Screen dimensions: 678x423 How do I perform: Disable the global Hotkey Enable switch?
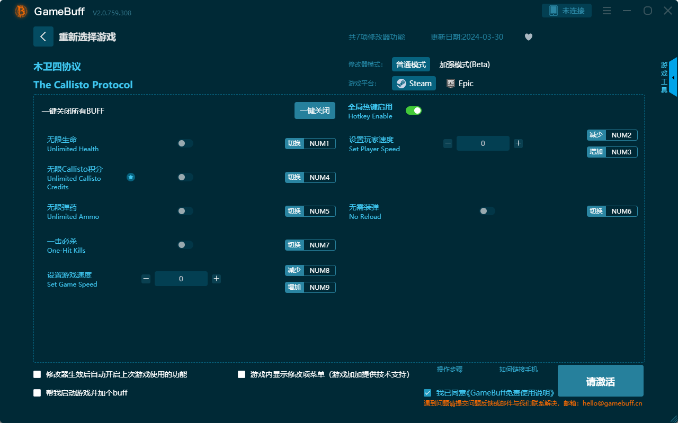[414, 111]
